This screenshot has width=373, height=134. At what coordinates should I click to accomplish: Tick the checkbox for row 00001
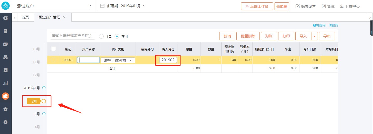tap(54, 60)
